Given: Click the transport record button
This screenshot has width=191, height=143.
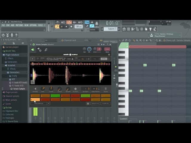Looking at the screenshot, I should pos(71,27).
